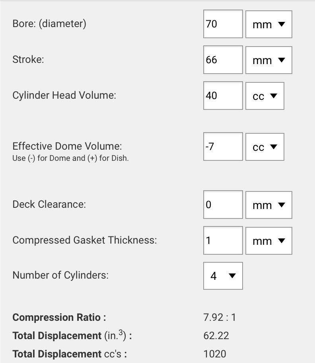The image size is (315, 363).
Task: Click the Compression Ratio result value 7.92 : 1
Action: tap(220, 317)
